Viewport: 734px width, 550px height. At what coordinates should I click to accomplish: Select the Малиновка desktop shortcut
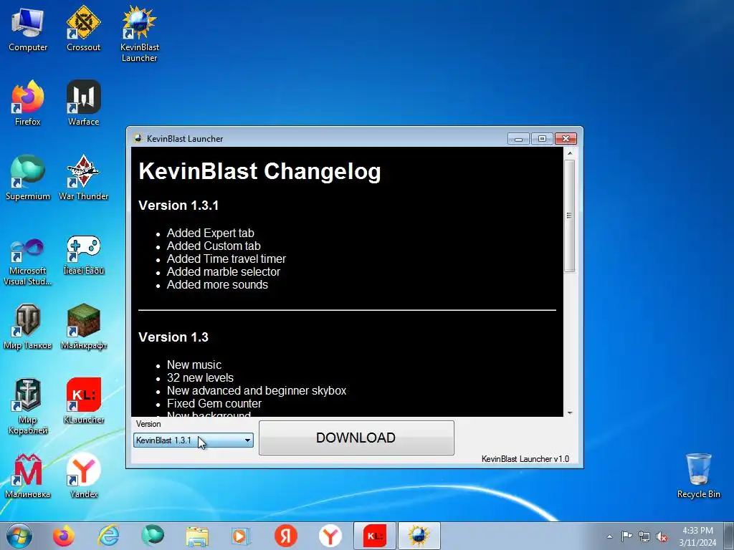pos(28,476)
